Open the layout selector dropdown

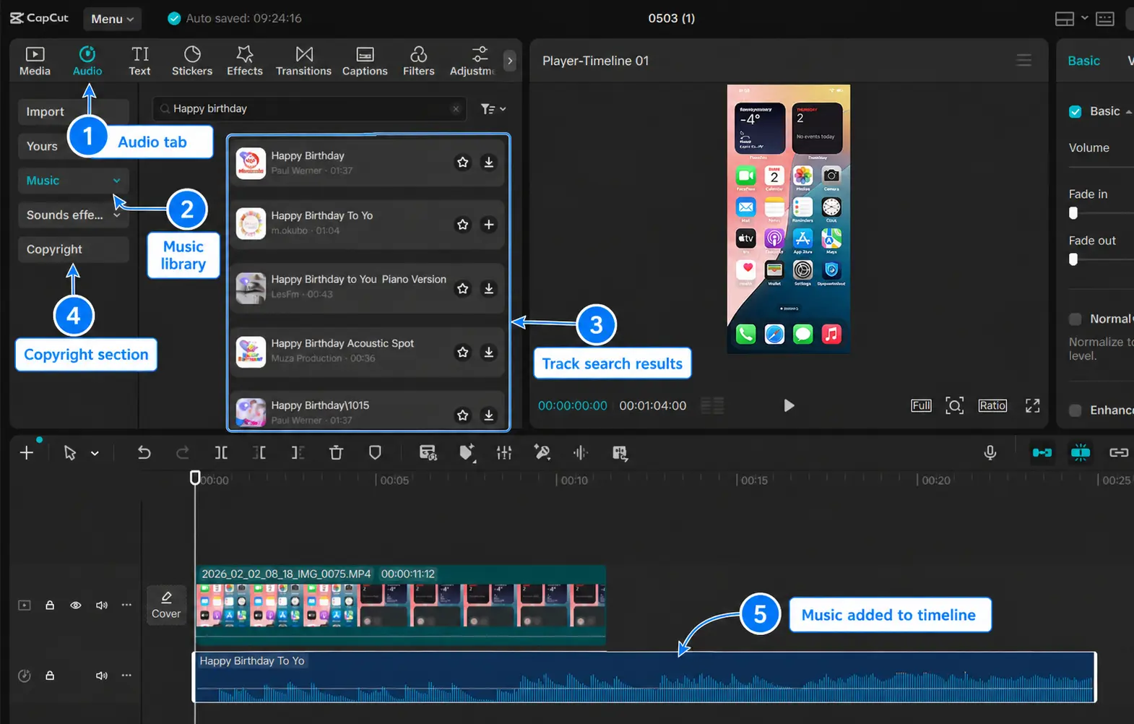pos(1071,19)
